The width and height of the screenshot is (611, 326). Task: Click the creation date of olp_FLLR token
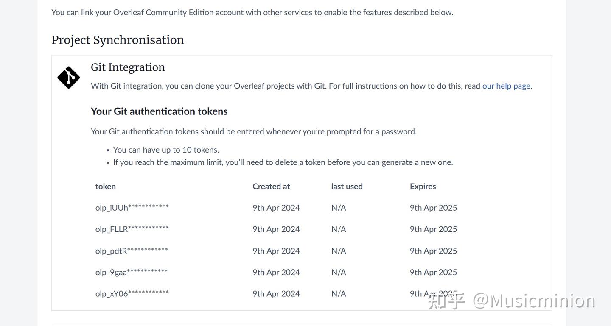coord(276,229)
